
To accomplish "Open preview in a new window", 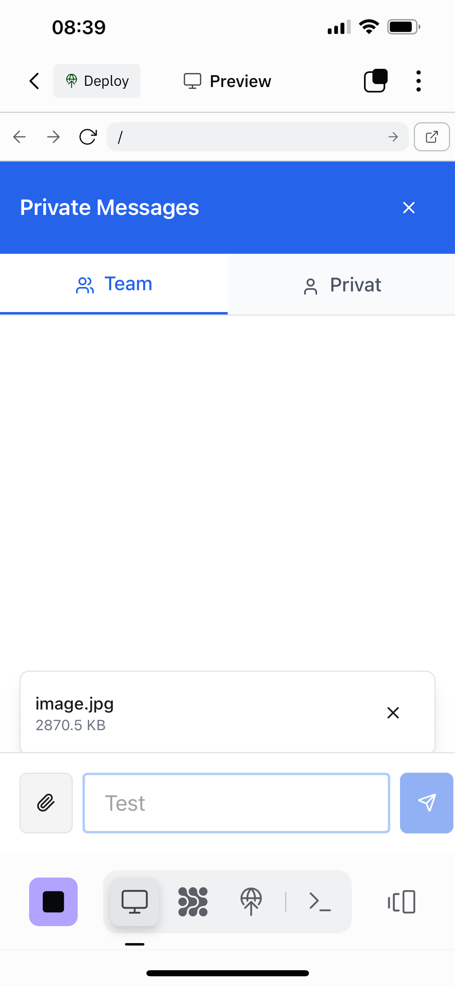I will tap(432, 137).
